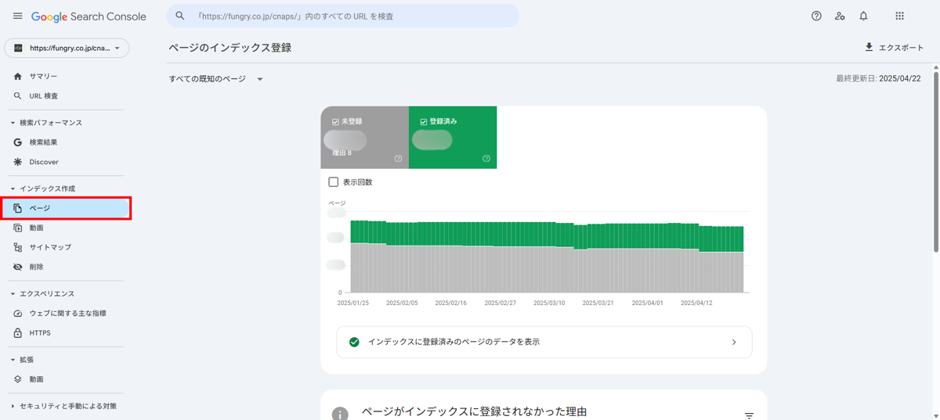
Task: Collapse the インデックス作成 section
Action: 13,188
